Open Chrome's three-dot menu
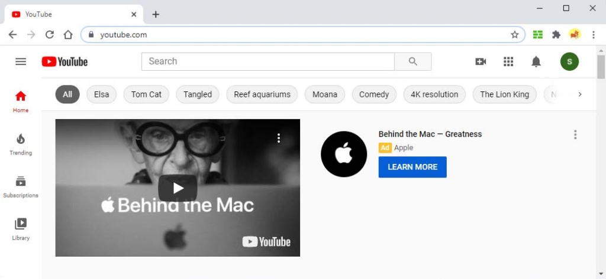 tap(593, 35)
